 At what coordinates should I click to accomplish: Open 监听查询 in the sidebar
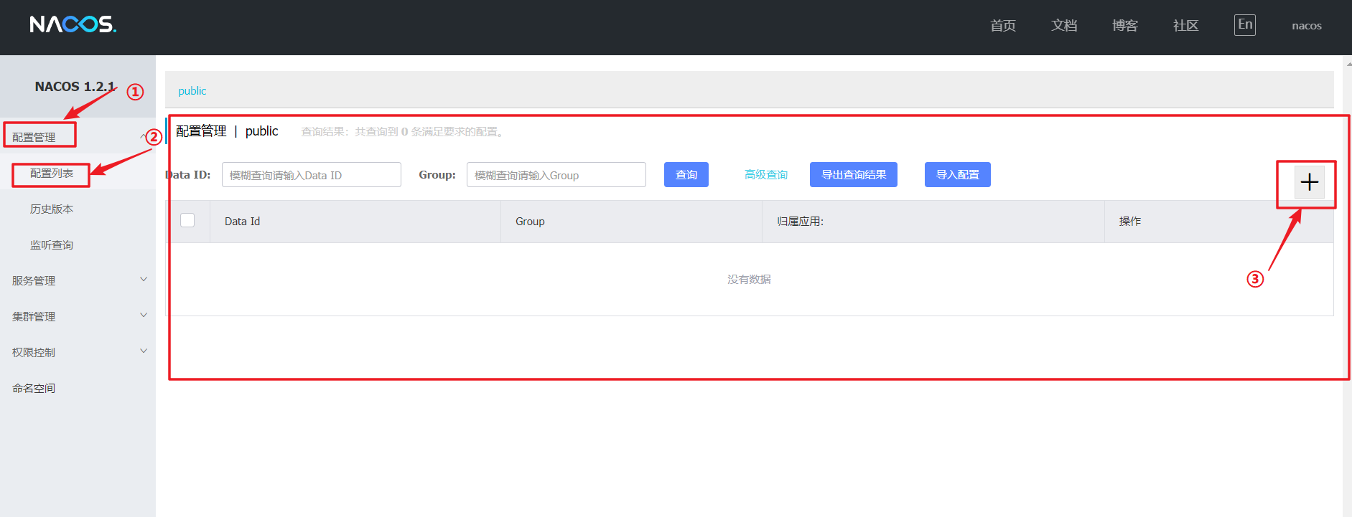pos(52,245)
